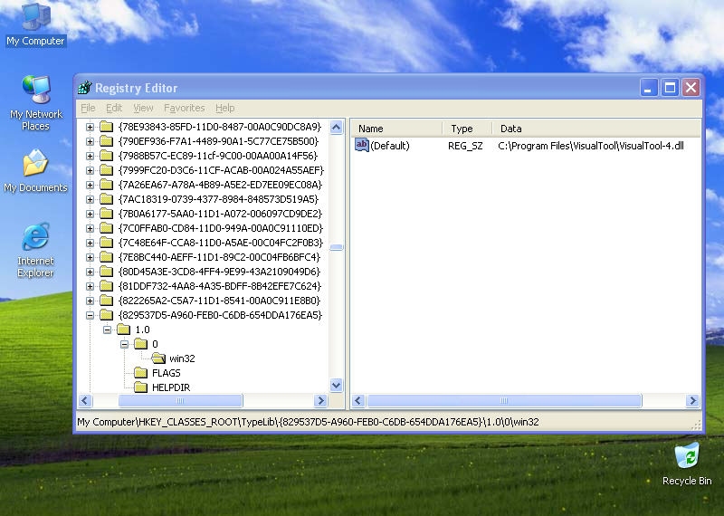This screenshot has width=724, height=516.
Task: Click folder icon of {7988B57C-EC89-11cf-9C00-00AA00A14F56}
Action: click(x=107, y=156)
